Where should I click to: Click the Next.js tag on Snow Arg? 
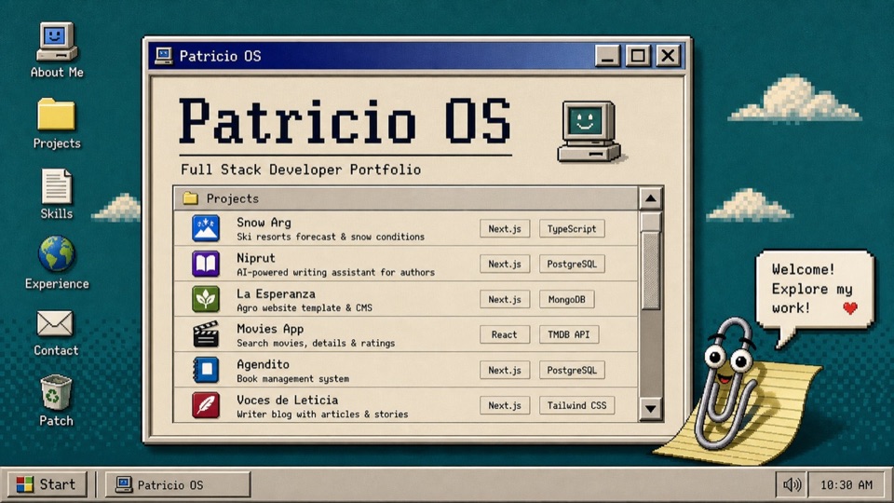pos(505,229)
